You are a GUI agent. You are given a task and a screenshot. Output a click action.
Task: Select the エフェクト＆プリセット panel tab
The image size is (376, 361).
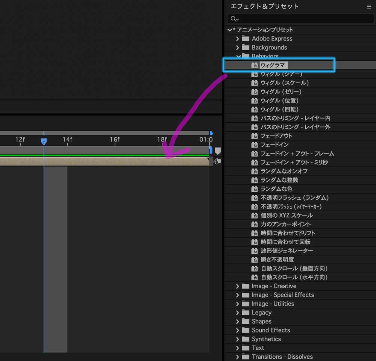coord(263,6)
